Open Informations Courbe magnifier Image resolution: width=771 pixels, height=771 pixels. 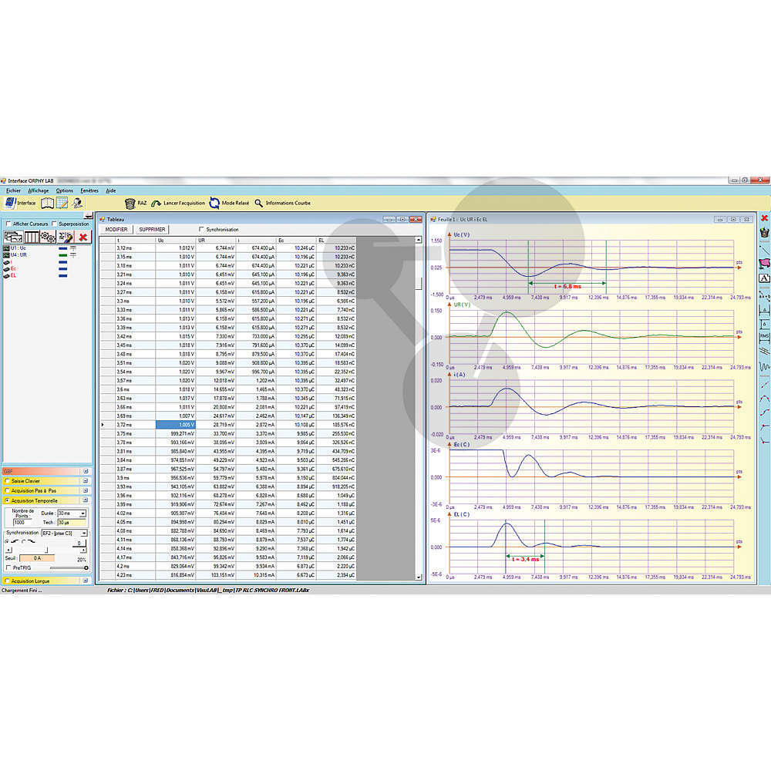[x=258, y=203]
